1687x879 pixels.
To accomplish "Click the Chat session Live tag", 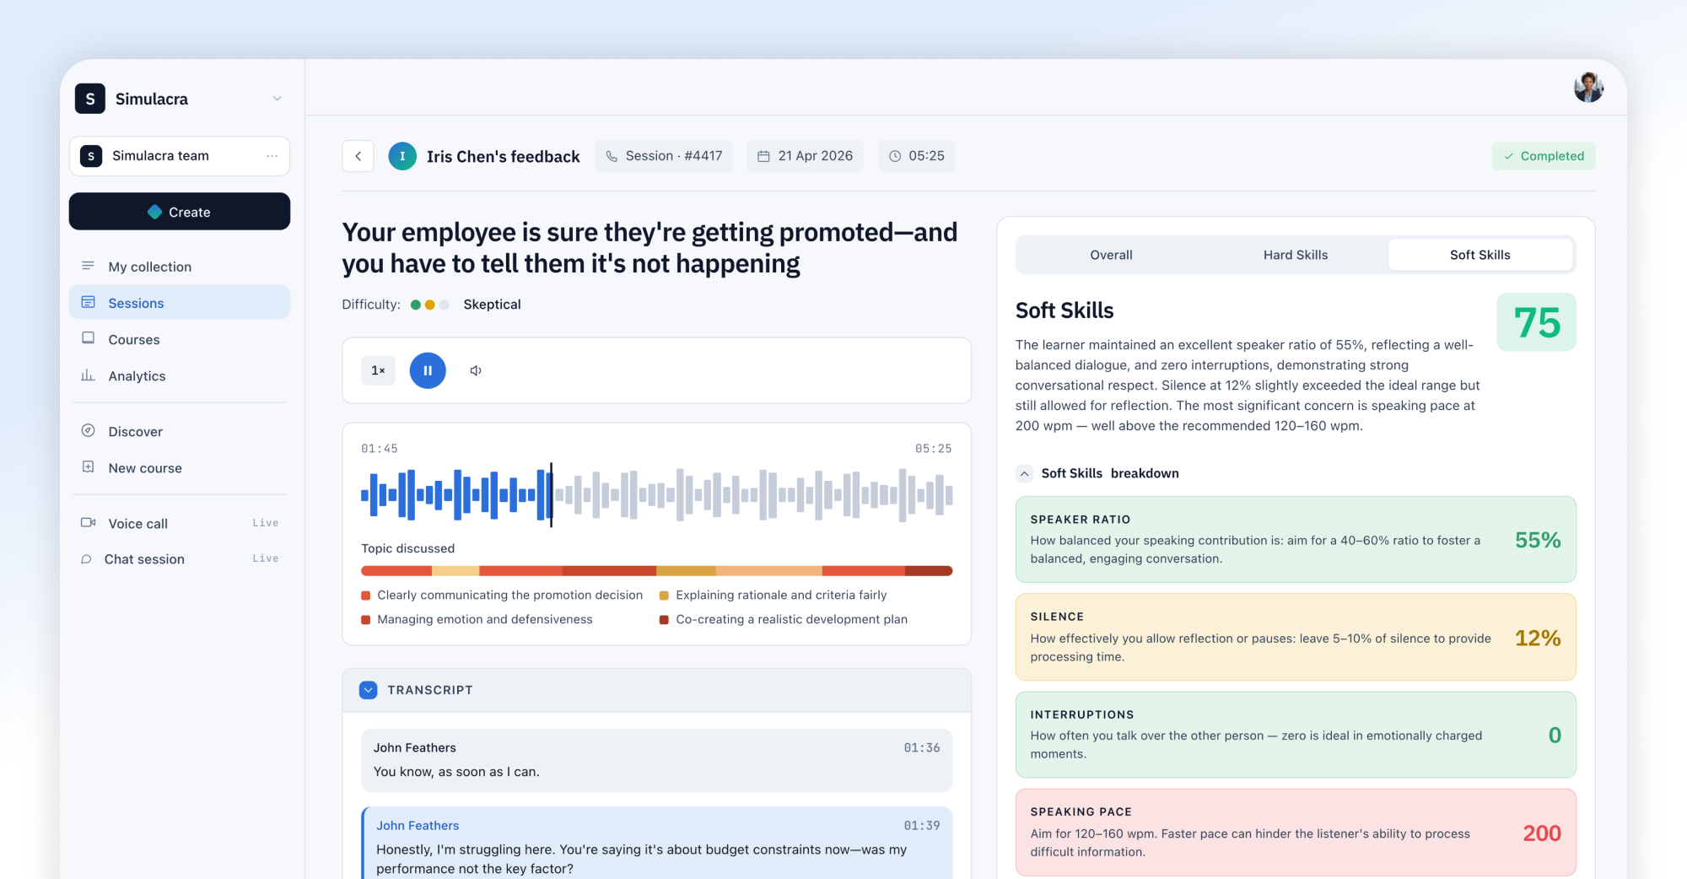I will (266, 558).
